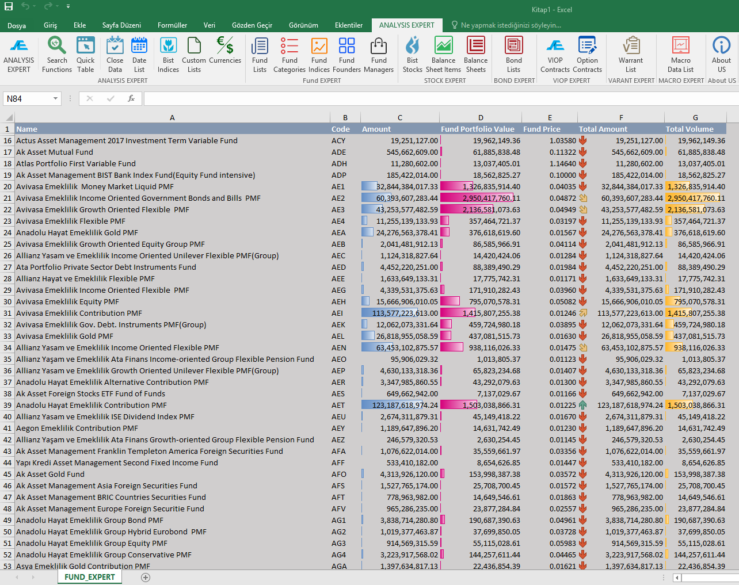This screenshot has height=585, width=739.
Task: Open Balance Sheets
Action: point(475,55)
